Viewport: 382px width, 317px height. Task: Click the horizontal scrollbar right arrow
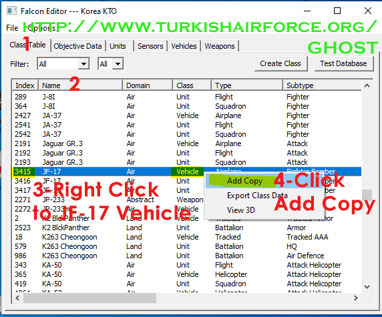click(x=356, y=298)
